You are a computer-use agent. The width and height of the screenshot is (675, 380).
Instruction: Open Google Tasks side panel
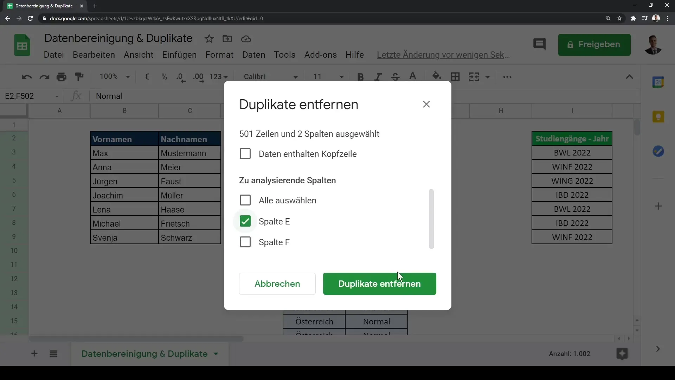pos(658,151)
